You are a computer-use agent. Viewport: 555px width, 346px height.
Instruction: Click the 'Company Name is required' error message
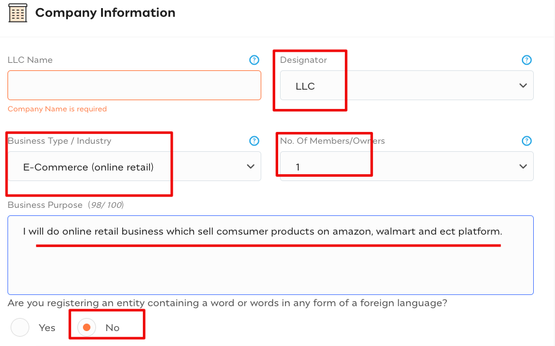pos(57,109)
